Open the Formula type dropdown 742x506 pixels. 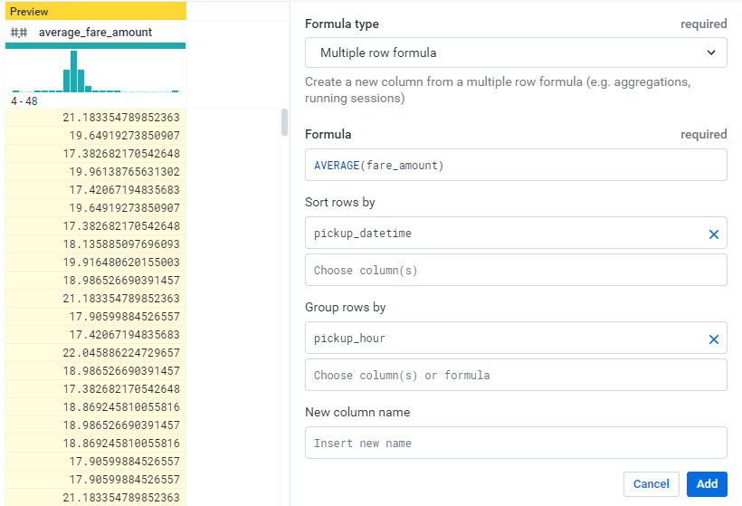[x=516, y=53]
